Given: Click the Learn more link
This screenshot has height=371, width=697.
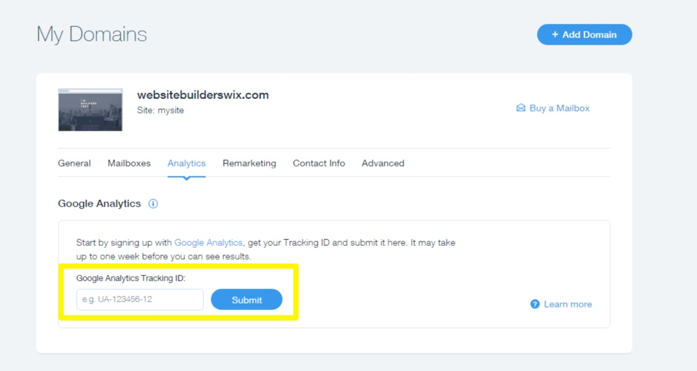Looking at the screenshot, I should [568, 304].
